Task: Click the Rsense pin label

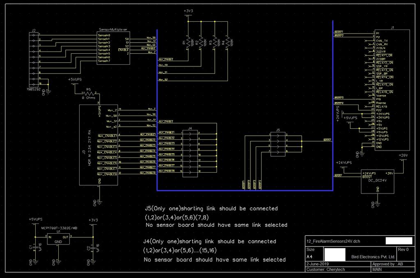Action: pyautogui.click(x=381, y=103)
